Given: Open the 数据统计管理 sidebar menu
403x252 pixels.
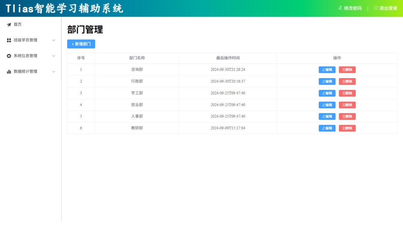Looking at the screenshot, I should click(31, 72).
